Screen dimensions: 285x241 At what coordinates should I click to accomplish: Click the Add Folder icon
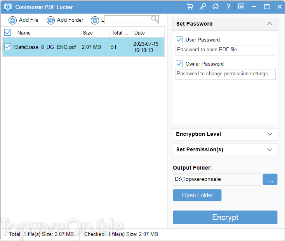click(50, 20)
